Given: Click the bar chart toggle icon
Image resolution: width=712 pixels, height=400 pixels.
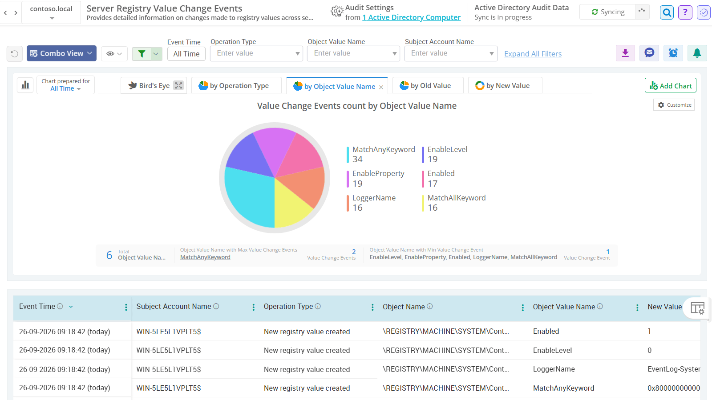Looking at the screenshot, I should click(x=25, y=85).
